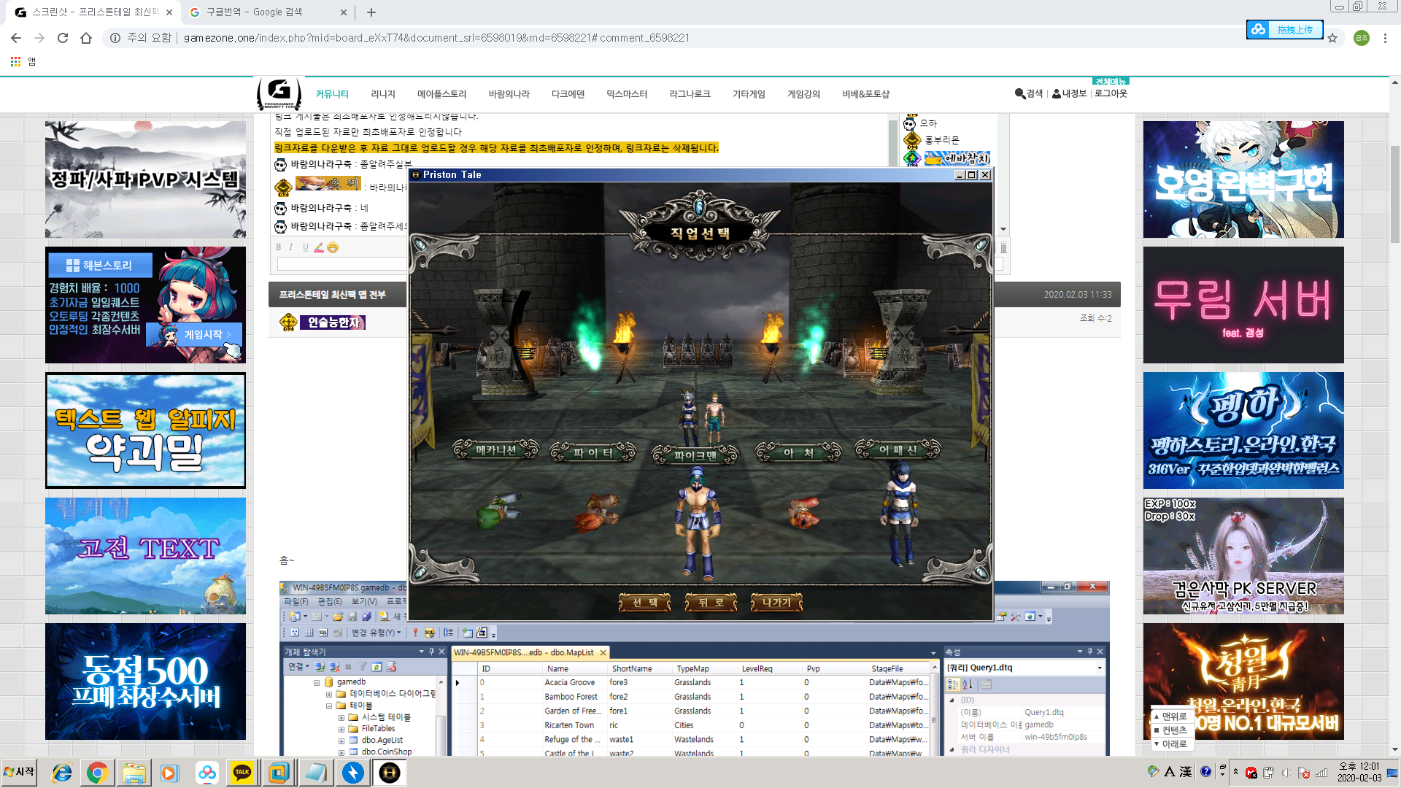
Task: Expand the FileTables folder node
Action: point(341,729)
